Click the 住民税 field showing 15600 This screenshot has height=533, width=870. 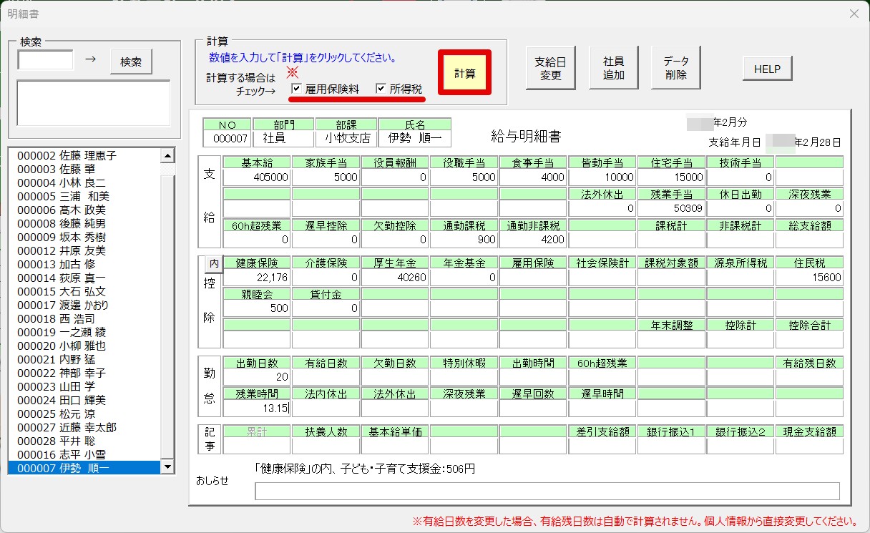(809, 277)
